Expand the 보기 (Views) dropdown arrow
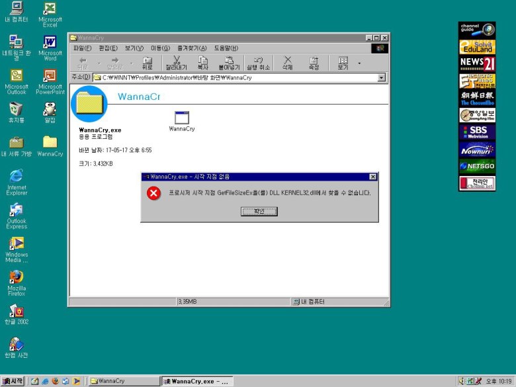The image size is (516, 387). (359, 64)
